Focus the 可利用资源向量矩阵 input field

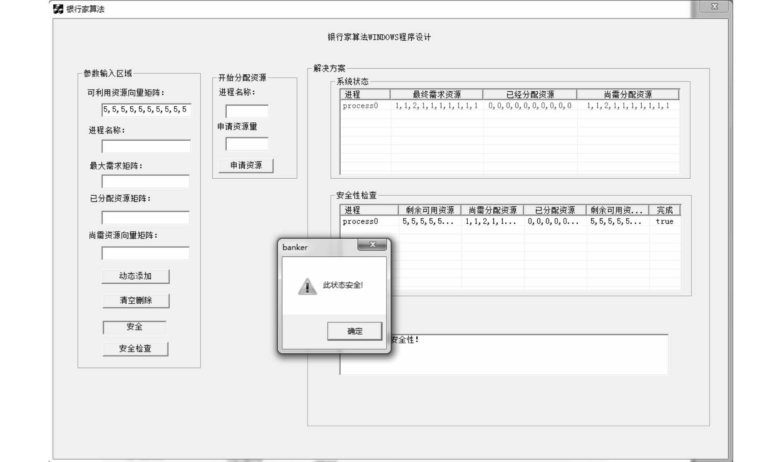[x=146, y=110]
